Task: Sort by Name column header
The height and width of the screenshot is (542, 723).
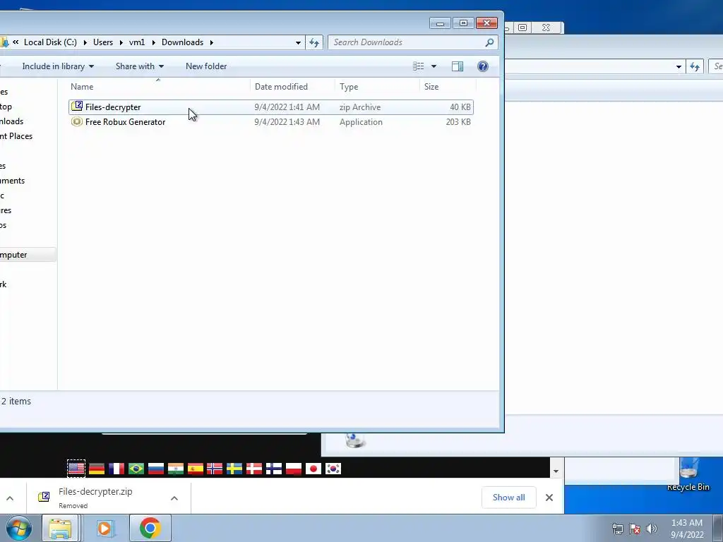Action: point(158,87)
